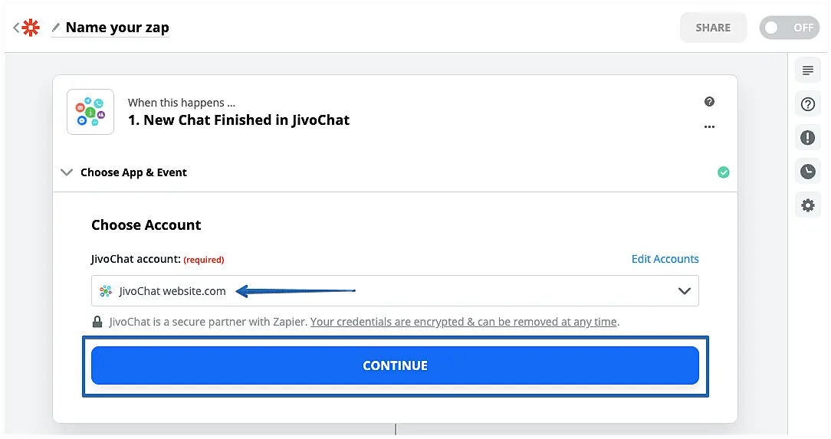Open the outline lines icon in sidebar
This screenshot has height=439, width=831.
pyautogui.click(x=807, y=71)
